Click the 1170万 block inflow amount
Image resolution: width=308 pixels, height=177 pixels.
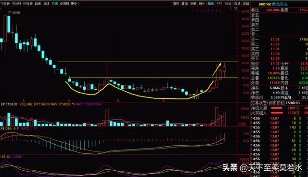[293, 113]
